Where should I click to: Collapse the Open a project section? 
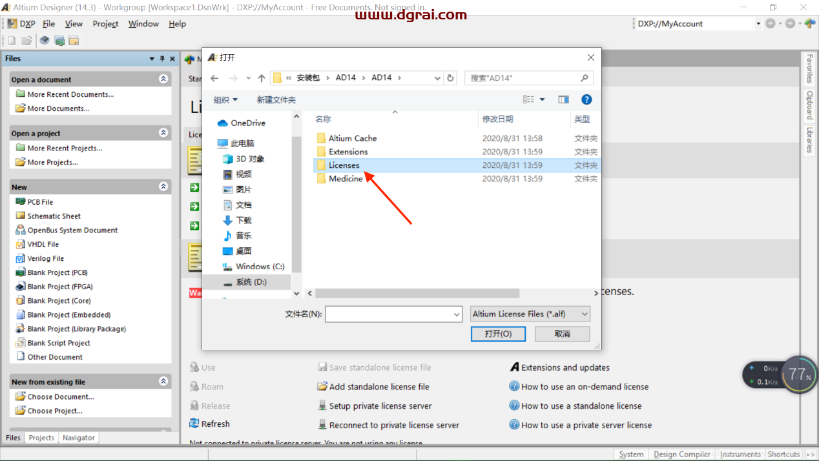tap(163, 132)
